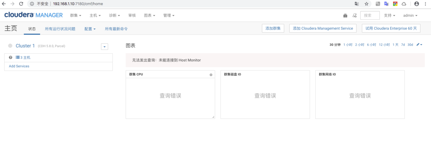This screenshot has width=431, height=156.
Task: Switch to the 状态 tab
Action: 32,29
